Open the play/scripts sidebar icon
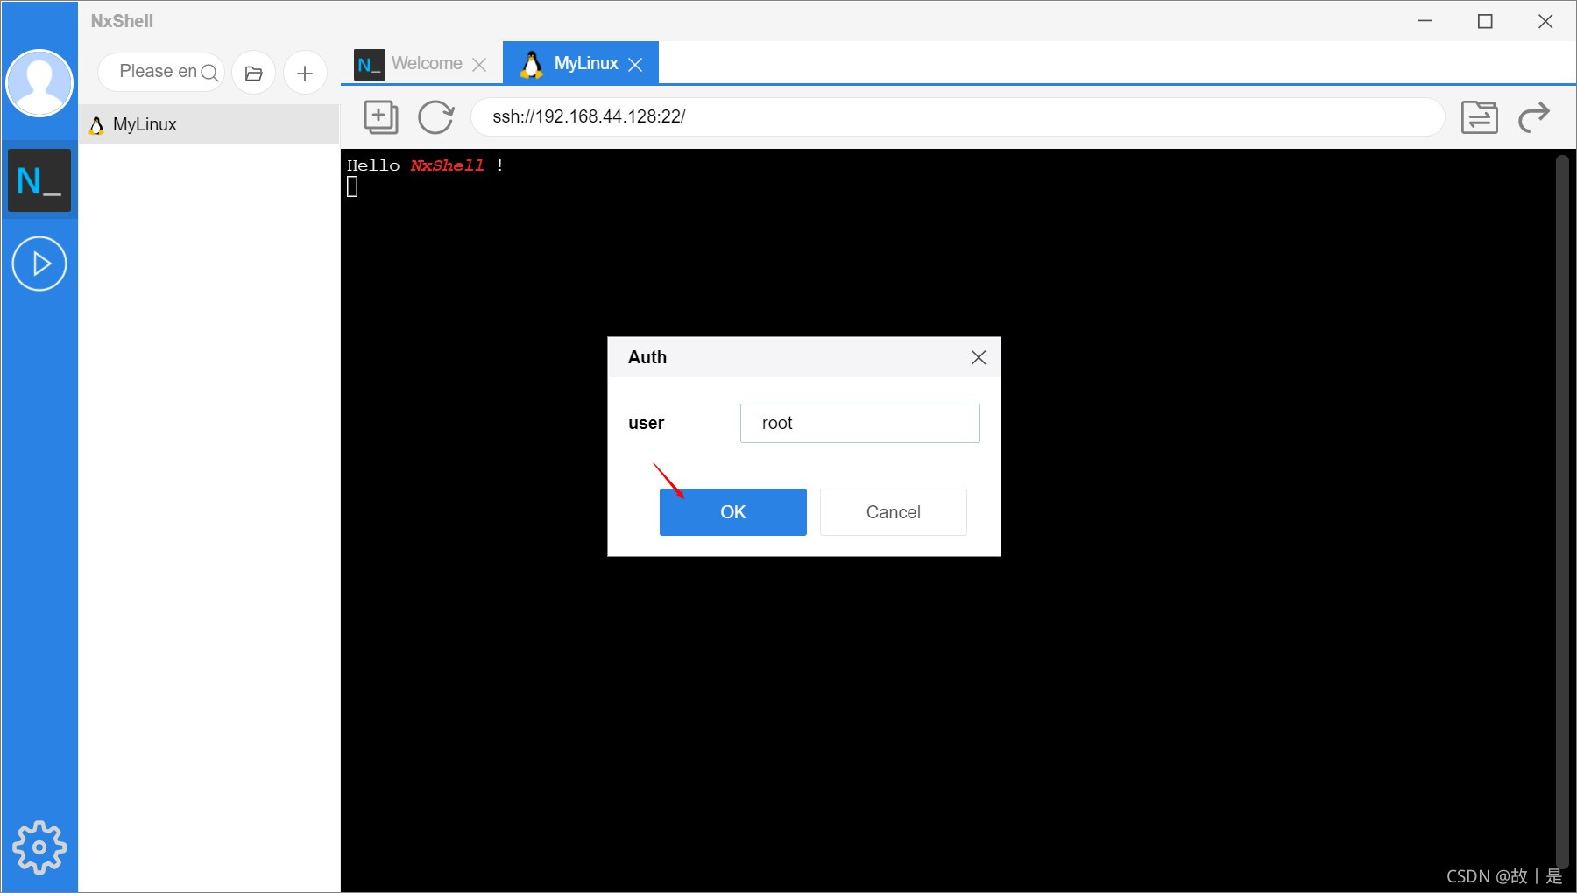The image size is (1577, 893). 39,264
